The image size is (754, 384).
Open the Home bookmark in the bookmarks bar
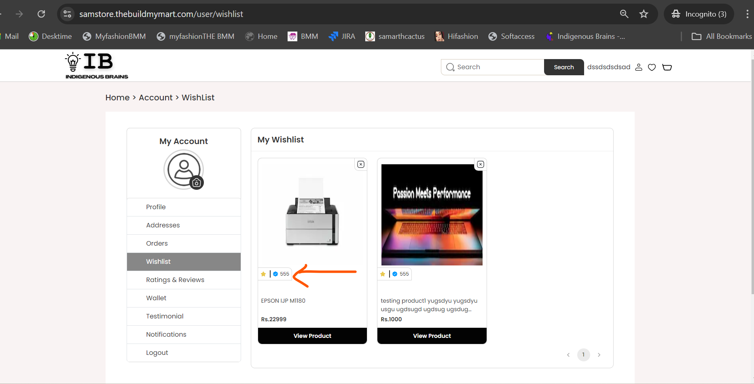[x=261, y=36]
